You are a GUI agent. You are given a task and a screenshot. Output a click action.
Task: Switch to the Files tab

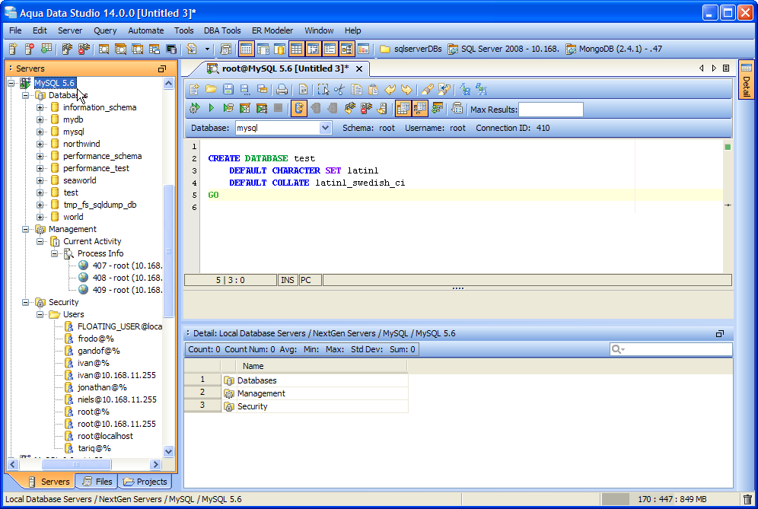[97, 482]
